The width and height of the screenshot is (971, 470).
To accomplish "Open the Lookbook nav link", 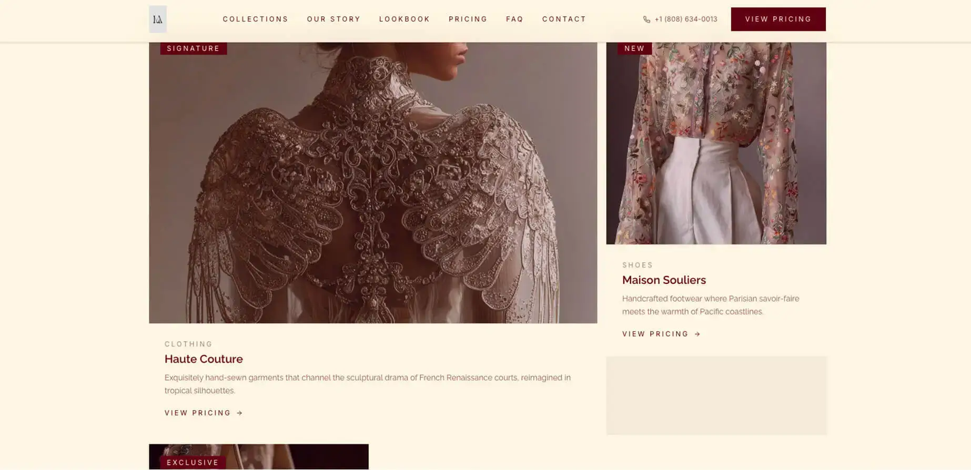I will point(404,19).
